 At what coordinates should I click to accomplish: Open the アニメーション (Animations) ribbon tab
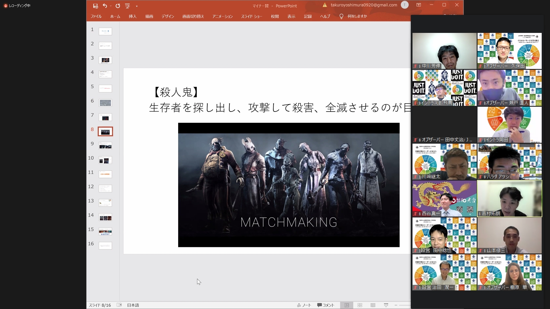tap(222, 17)
